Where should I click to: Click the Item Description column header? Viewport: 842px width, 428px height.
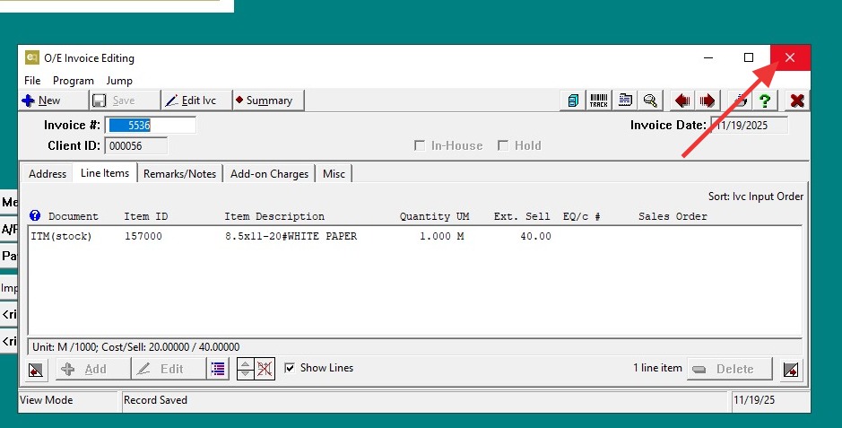pyautogui.click(x=274, y=216)
